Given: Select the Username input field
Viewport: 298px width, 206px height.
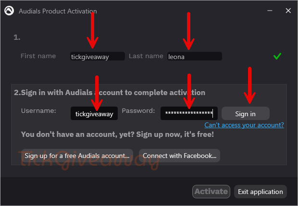Looking at the screenshot, I should (94, 113).
